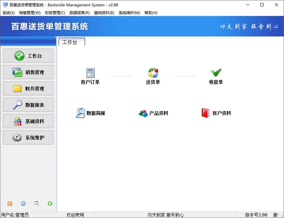
Task: Click the 销售管理 sidebar button
Action: [28, 72]
